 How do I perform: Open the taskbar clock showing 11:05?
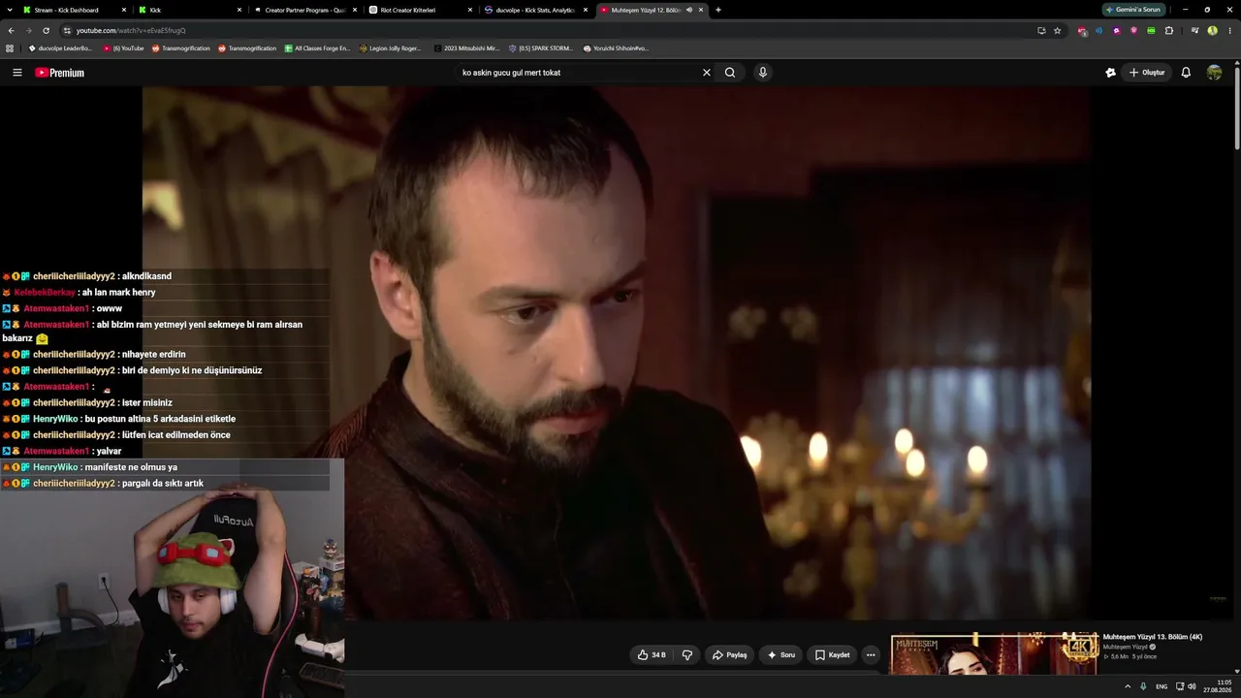1218,686
